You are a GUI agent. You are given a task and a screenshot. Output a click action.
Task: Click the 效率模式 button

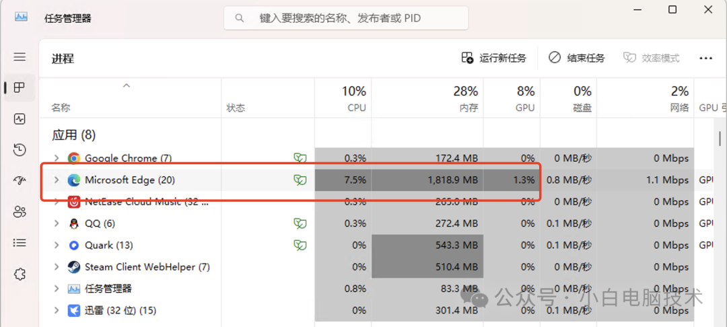pyautogui.click(x=651, y=58)
